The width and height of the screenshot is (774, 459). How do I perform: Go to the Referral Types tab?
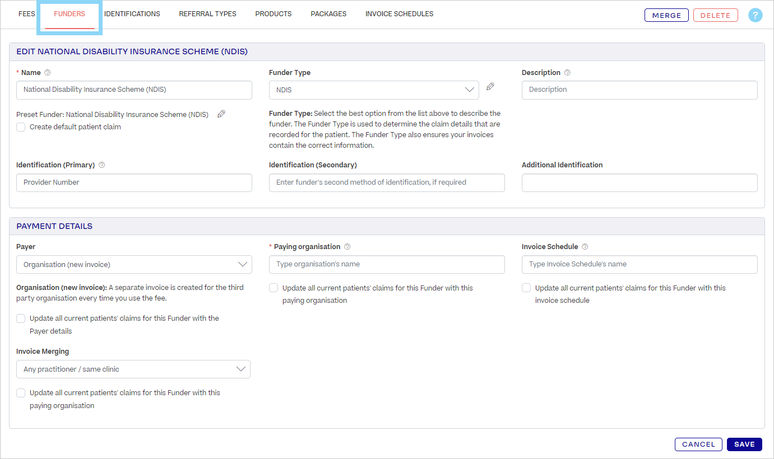[207, 14]
